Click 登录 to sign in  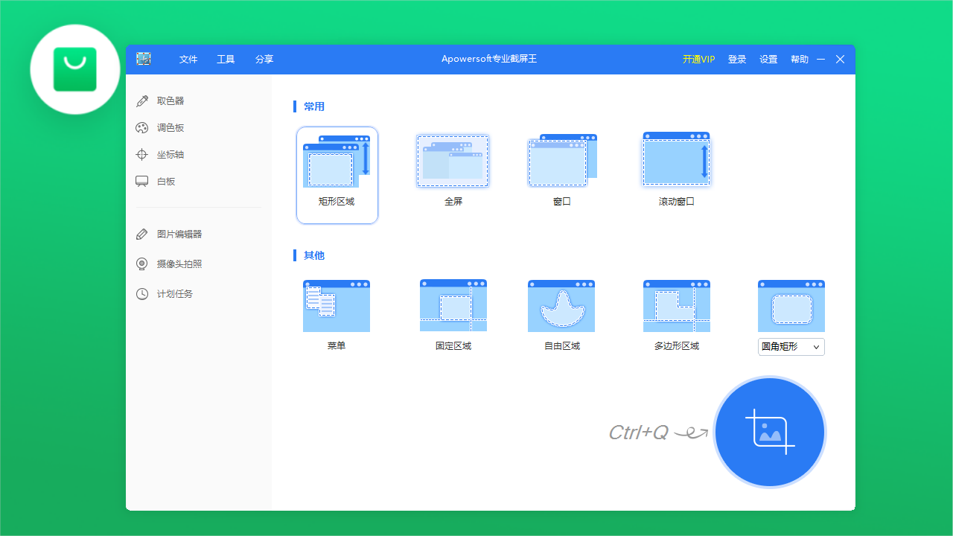point(737,59)
